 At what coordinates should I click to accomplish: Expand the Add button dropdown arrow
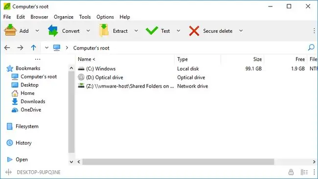click(x=37, y=31)
